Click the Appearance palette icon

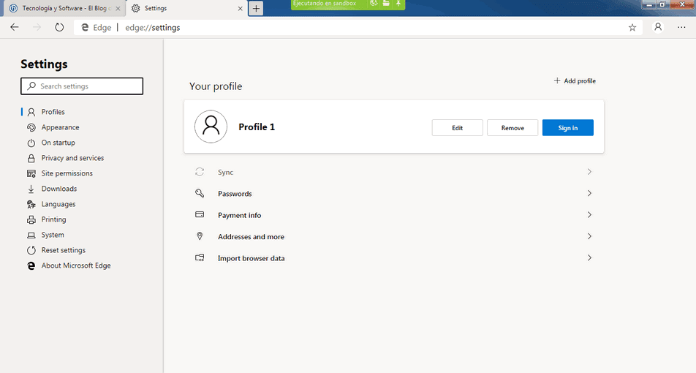point(31,127)
